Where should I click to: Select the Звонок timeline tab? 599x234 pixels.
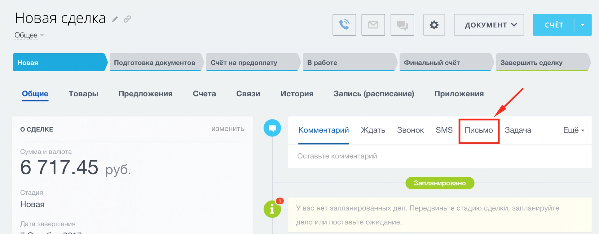point(410,130)
